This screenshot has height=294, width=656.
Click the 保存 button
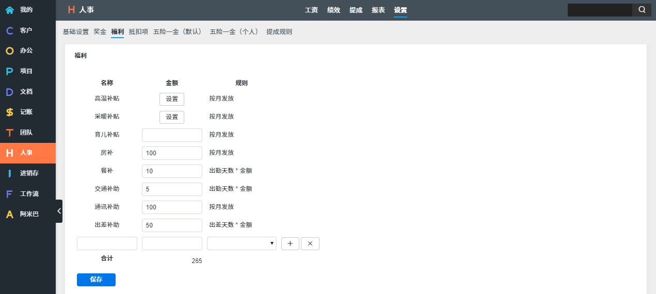96,280
